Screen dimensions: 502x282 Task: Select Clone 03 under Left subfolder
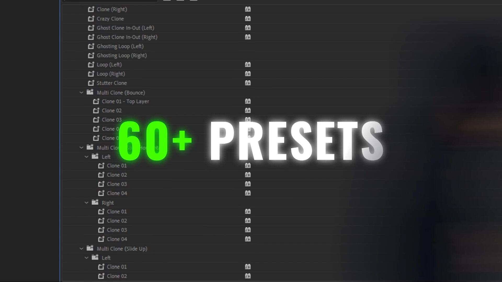[x=117, y=184]
